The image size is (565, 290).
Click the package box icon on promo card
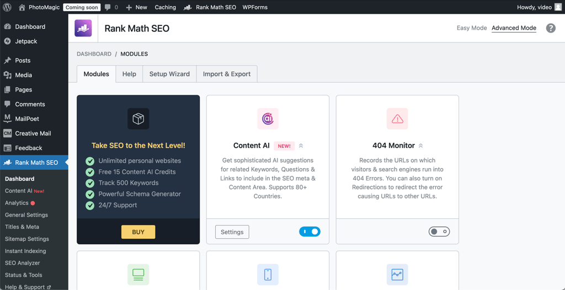click(138, 119)
